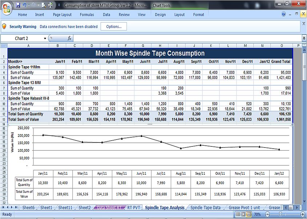This screenshot has height=219, width=307.
Task: Click vertical scrollbar down arrow
Action: (x=304, y=202)
